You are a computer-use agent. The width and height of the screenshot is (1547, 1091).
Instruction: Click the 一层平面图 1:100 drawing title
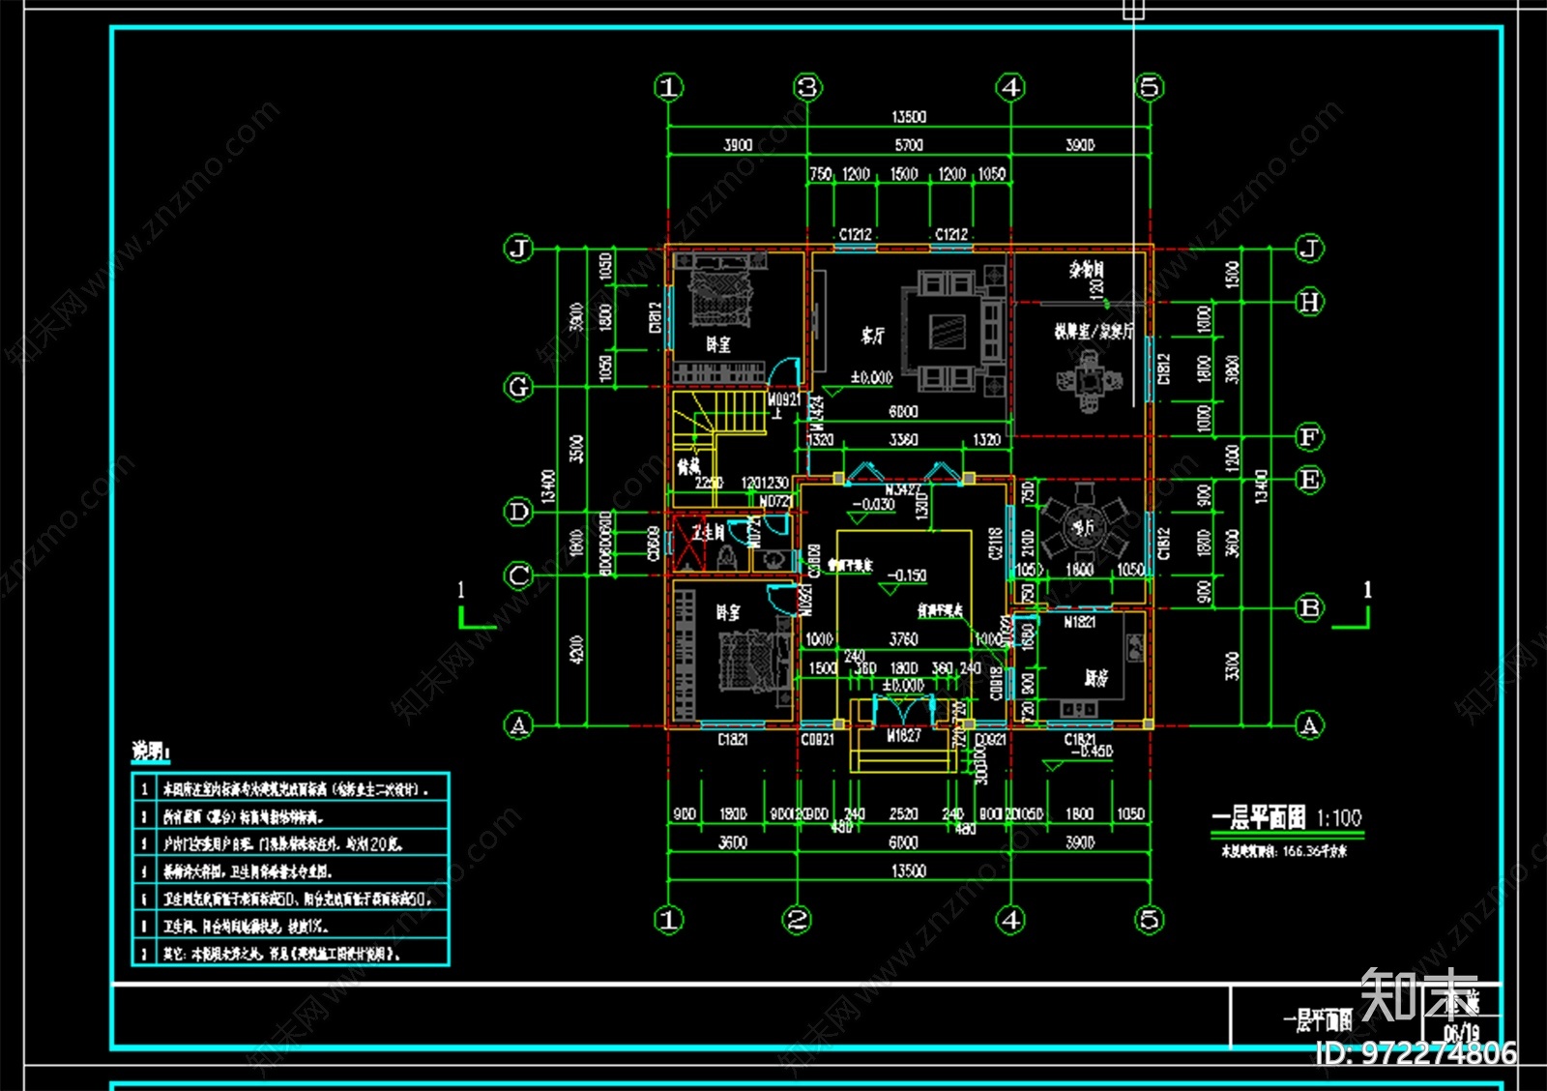1287,818
